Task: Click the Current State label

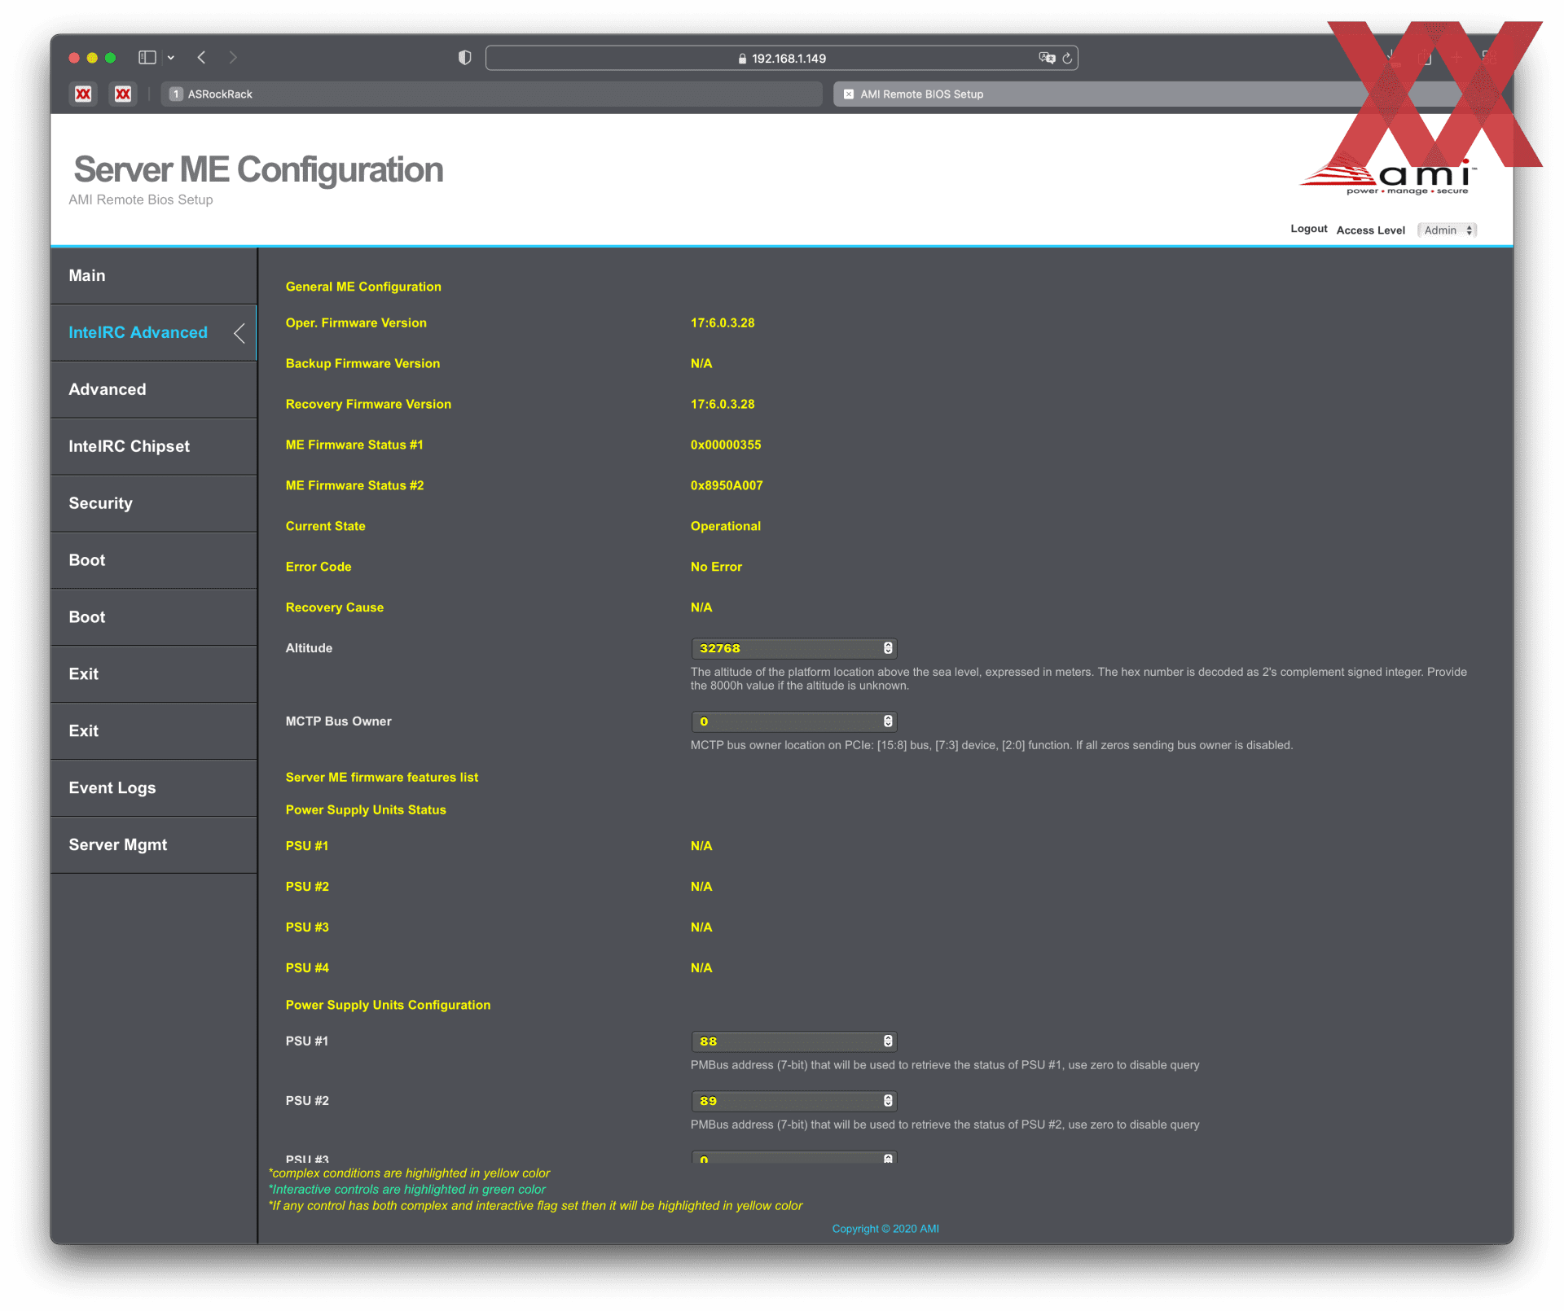Action: point(325,527)
